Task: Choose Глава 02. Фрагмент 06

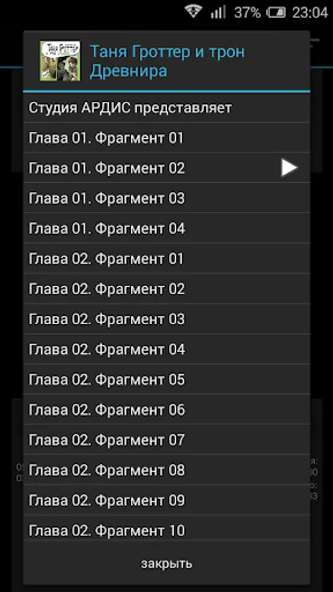Action: (x=166, y=409)
